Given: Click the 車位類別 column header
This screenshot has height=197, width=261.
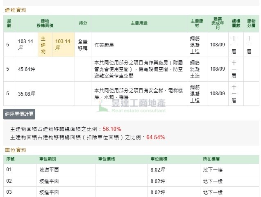Looking at the screenshot, I should pyautogui.click(x=48, y=159).
